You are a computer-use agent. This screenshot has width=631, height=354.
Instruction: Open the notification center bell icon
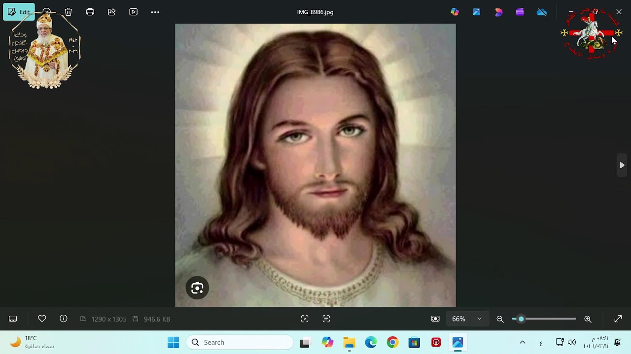tap(618, 343)
